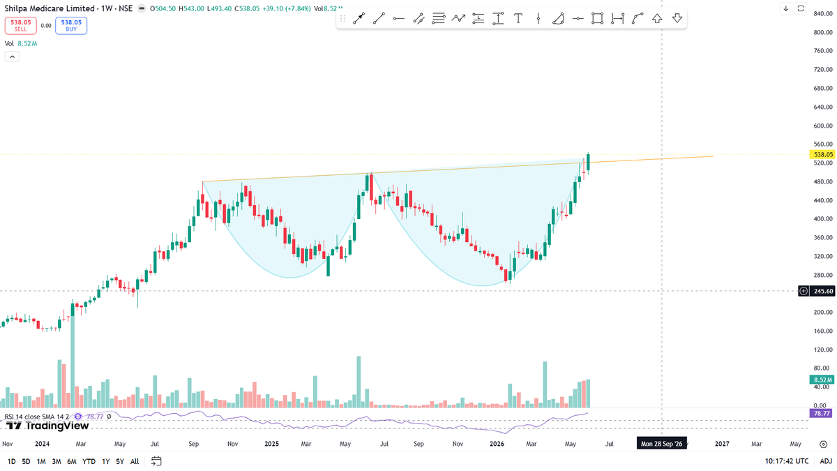Select 5Y time range

pyautogui.click(x=120, y=461)
